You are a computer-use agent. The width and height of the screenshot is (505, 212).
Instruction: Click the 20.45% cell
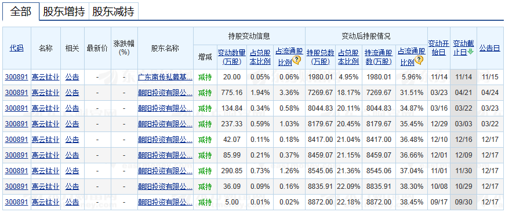pos(348,124)
